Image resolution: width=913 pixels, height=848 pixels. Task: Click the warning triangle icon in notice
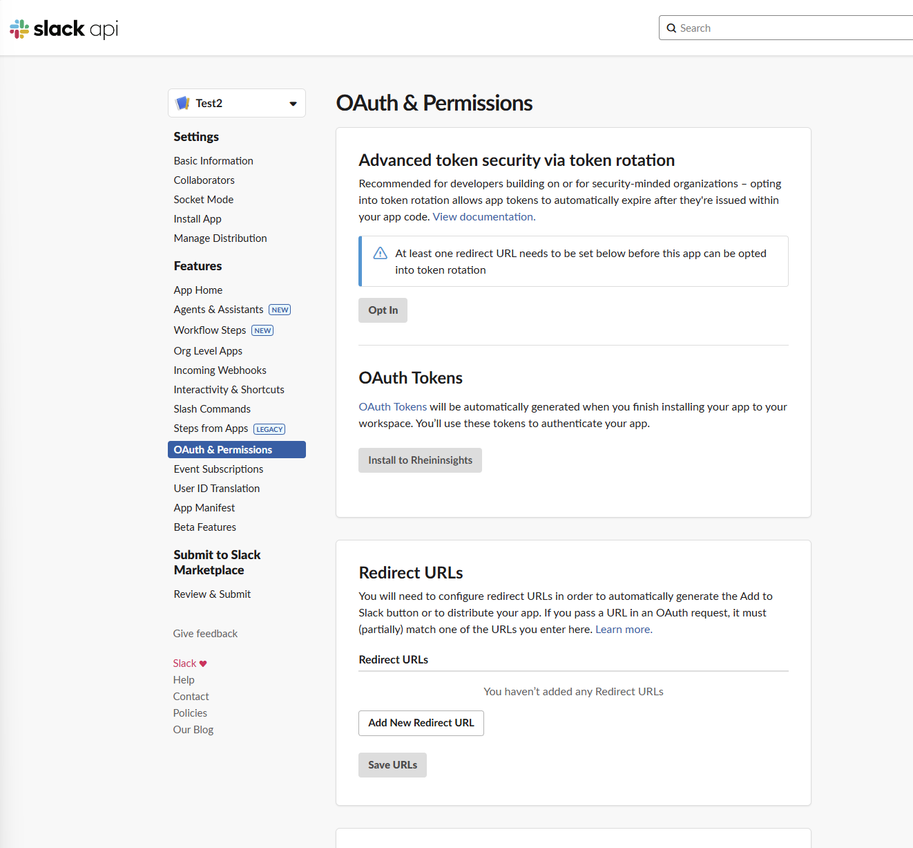pos(380,253)
